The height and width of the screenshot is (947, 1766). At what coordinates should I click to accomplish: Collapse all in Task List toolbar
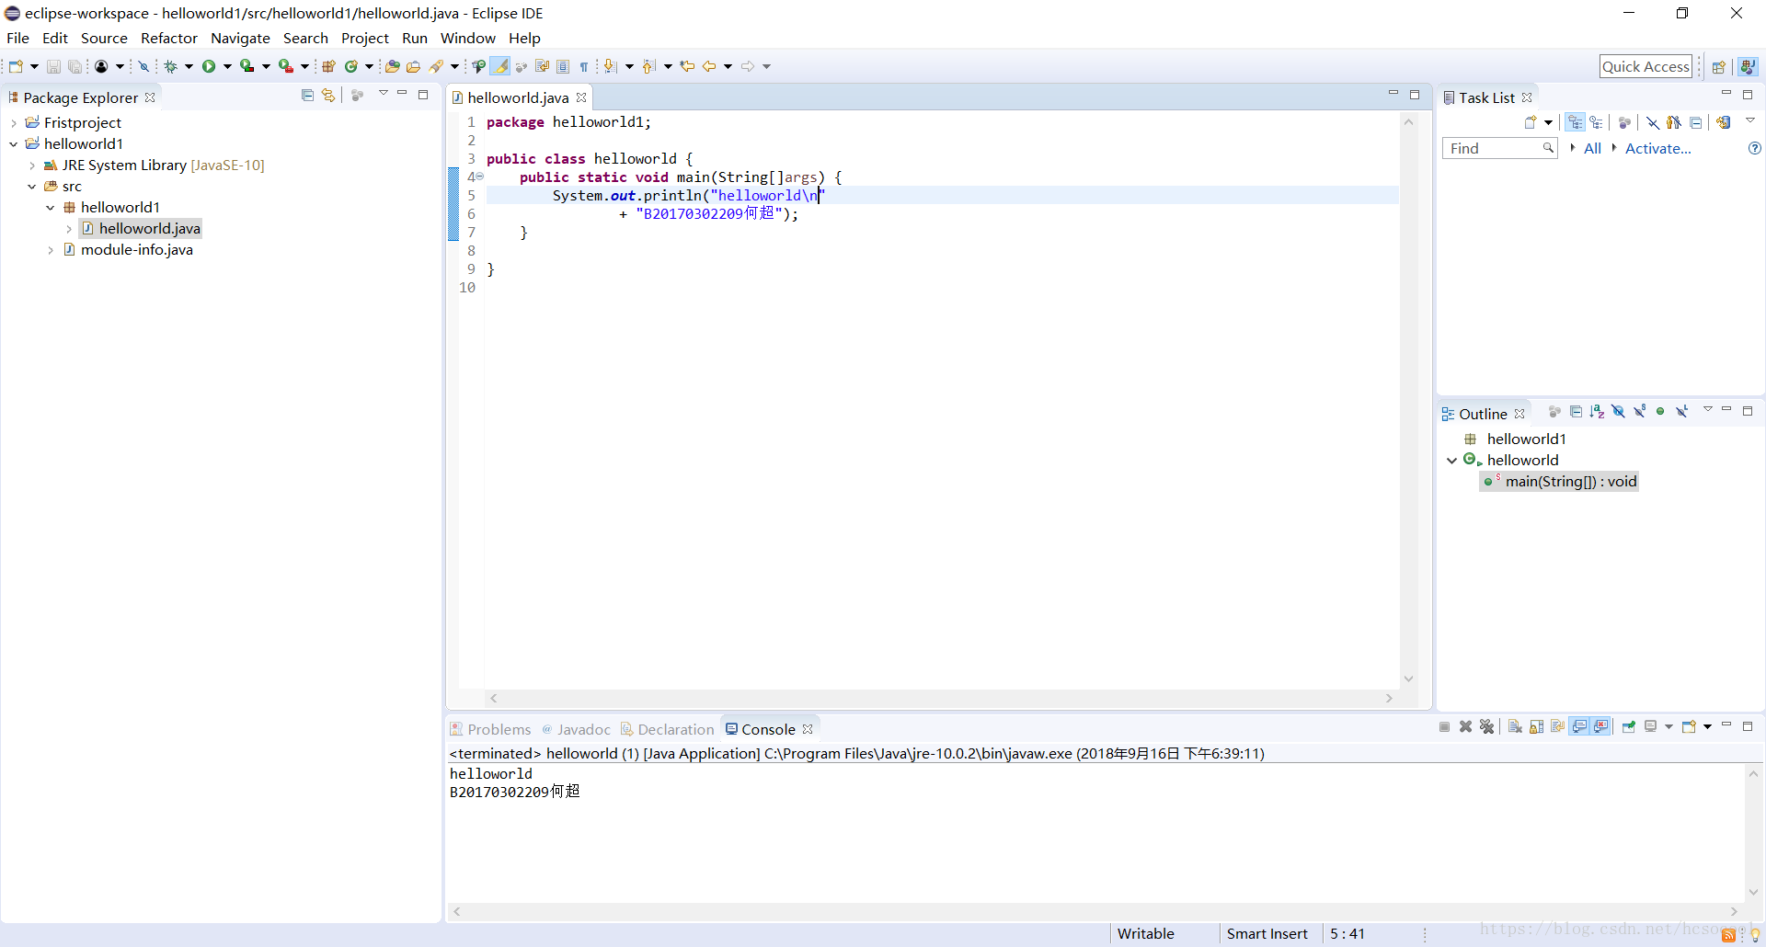click(1696, 122)
